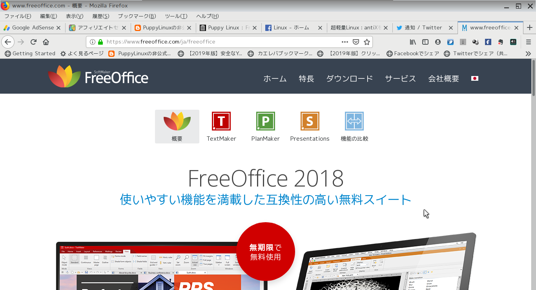Toggle the sidebar view icon
Viewport: 536px width, 290px height.
point(425,42)
